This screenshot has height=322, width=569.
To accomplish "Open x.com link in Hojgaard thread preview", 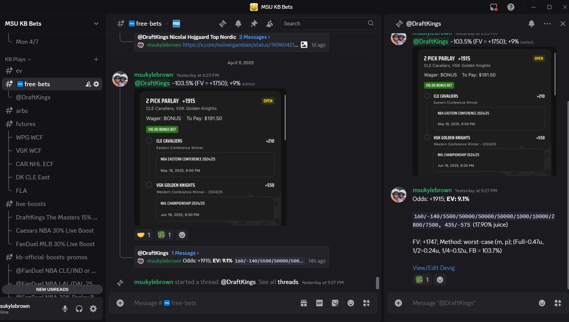I will (240, 45).
